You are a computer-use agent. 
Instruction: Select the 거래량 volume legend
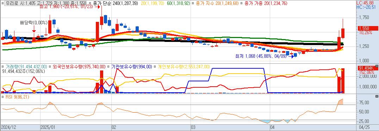26,67
